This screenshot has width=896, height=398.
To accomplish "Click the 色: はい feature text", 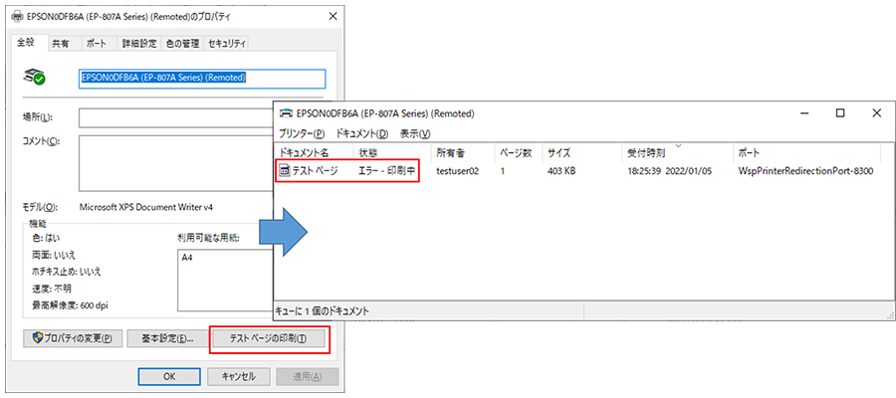I will (x=46, y=238).
